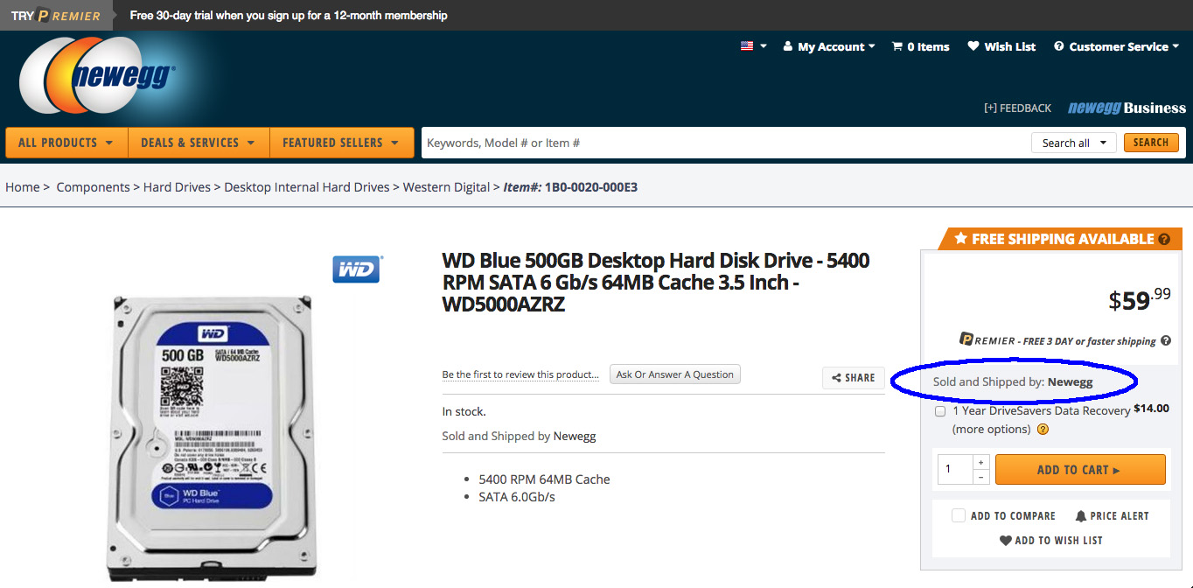The image size is (1193, 588).
Task: Click the Newegg egg logo
Action: click(98, 76)
